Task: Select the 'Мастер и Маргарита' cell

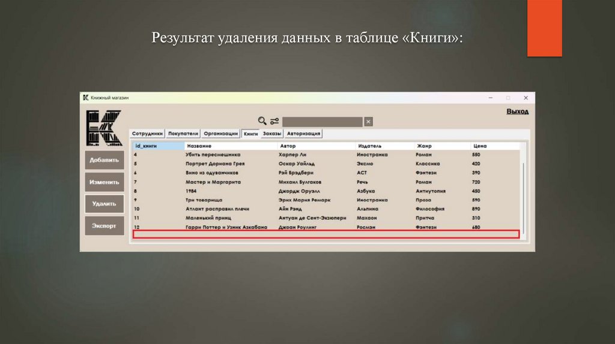Action: [x=213, y=182]
